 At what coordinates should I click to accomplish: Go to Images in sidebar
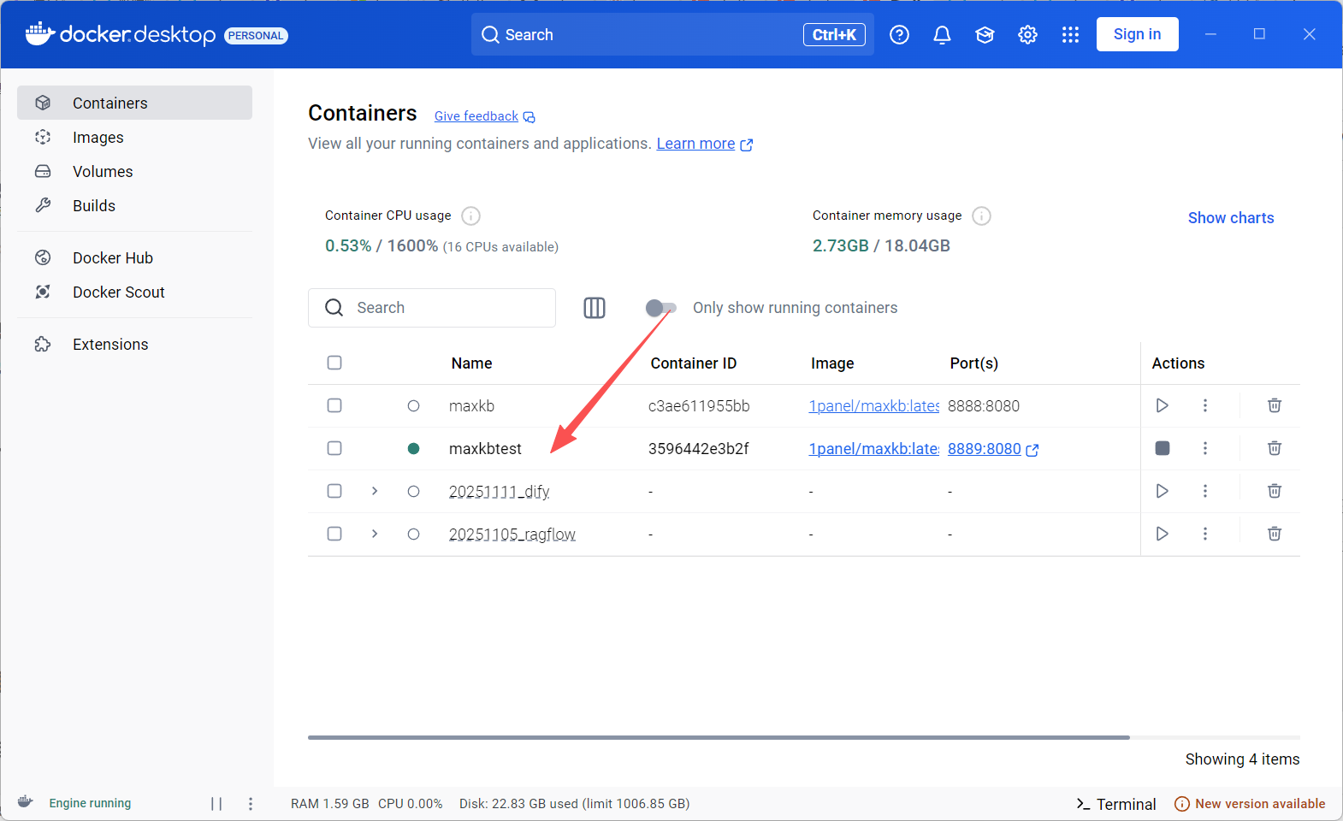point(134,137)
